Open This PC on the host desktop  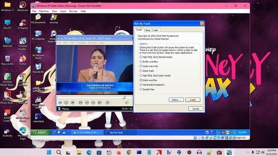click(7, 24)
